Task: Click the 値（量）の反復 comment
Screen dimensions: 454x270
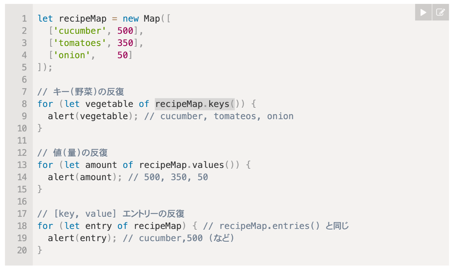Action: click(x=73, y=152)
